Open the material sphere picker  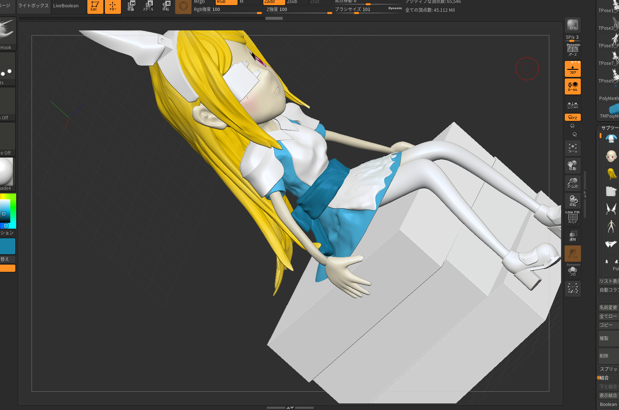tap(7, 174)
